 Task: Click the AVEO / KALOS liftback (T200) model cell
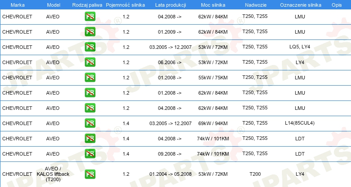(x=53, y=174)
